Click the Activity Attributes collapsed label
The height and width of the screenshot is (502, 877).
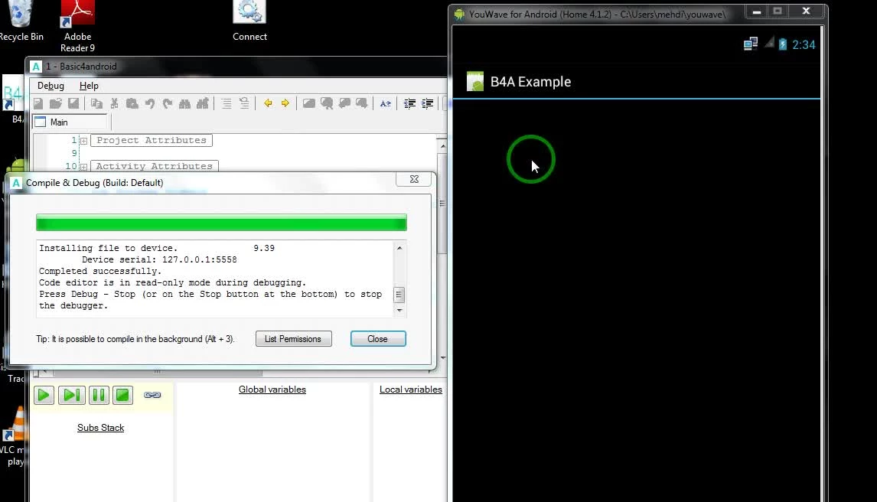(155, 166)
